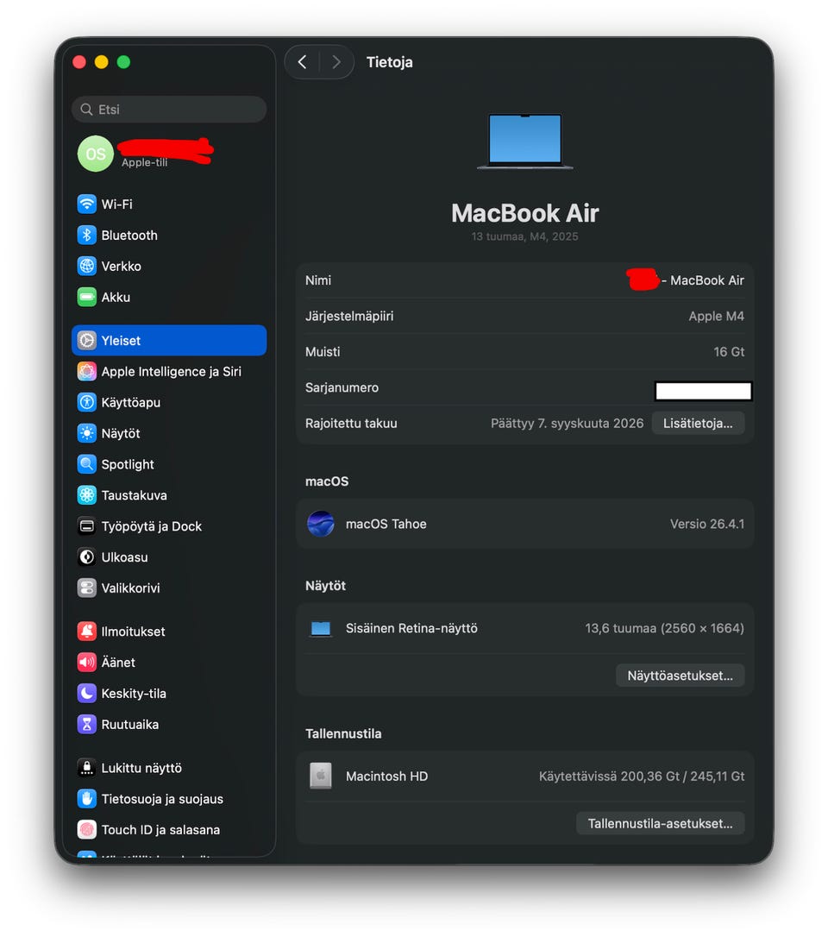
Task: Click the 13 tuumaa, M4, 2025 subtitle
Action: pos(524,236)
